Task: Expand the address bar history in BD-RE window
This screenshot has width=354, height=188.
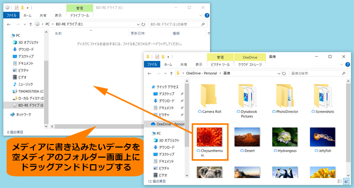Action: point(138,24)
